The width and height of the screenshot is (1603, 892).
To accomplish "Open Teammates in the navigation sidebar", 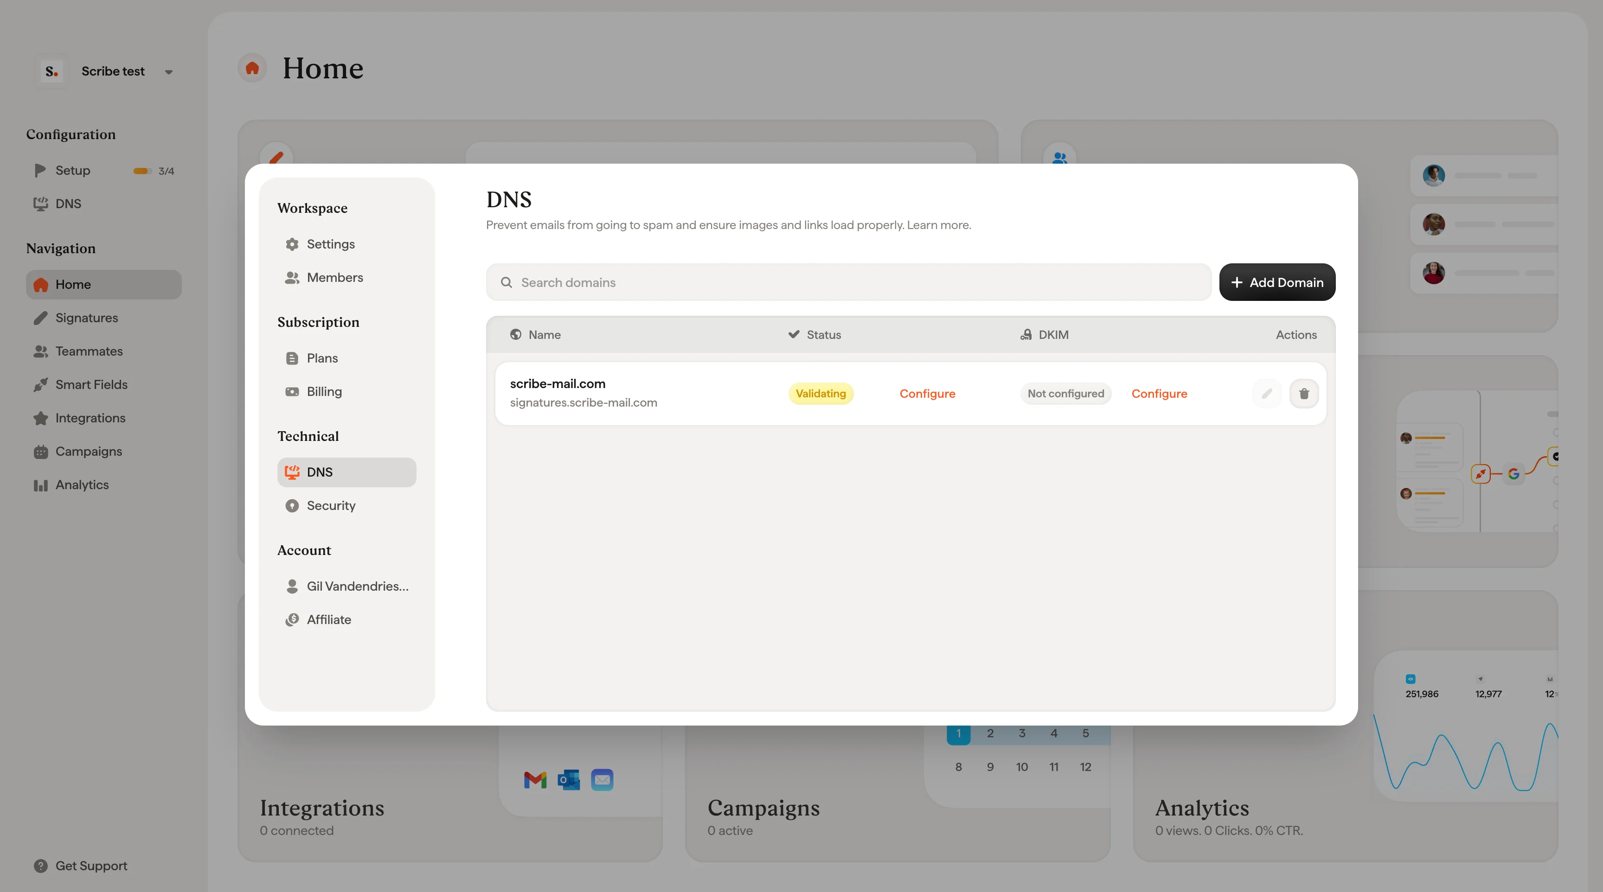I will coord(104,351).
